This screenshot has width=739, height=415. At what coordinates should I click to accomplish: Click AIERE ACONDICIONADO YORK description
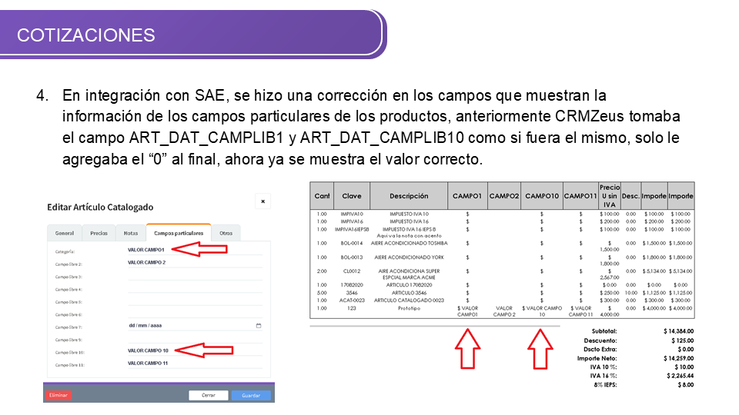pos(409,257)
